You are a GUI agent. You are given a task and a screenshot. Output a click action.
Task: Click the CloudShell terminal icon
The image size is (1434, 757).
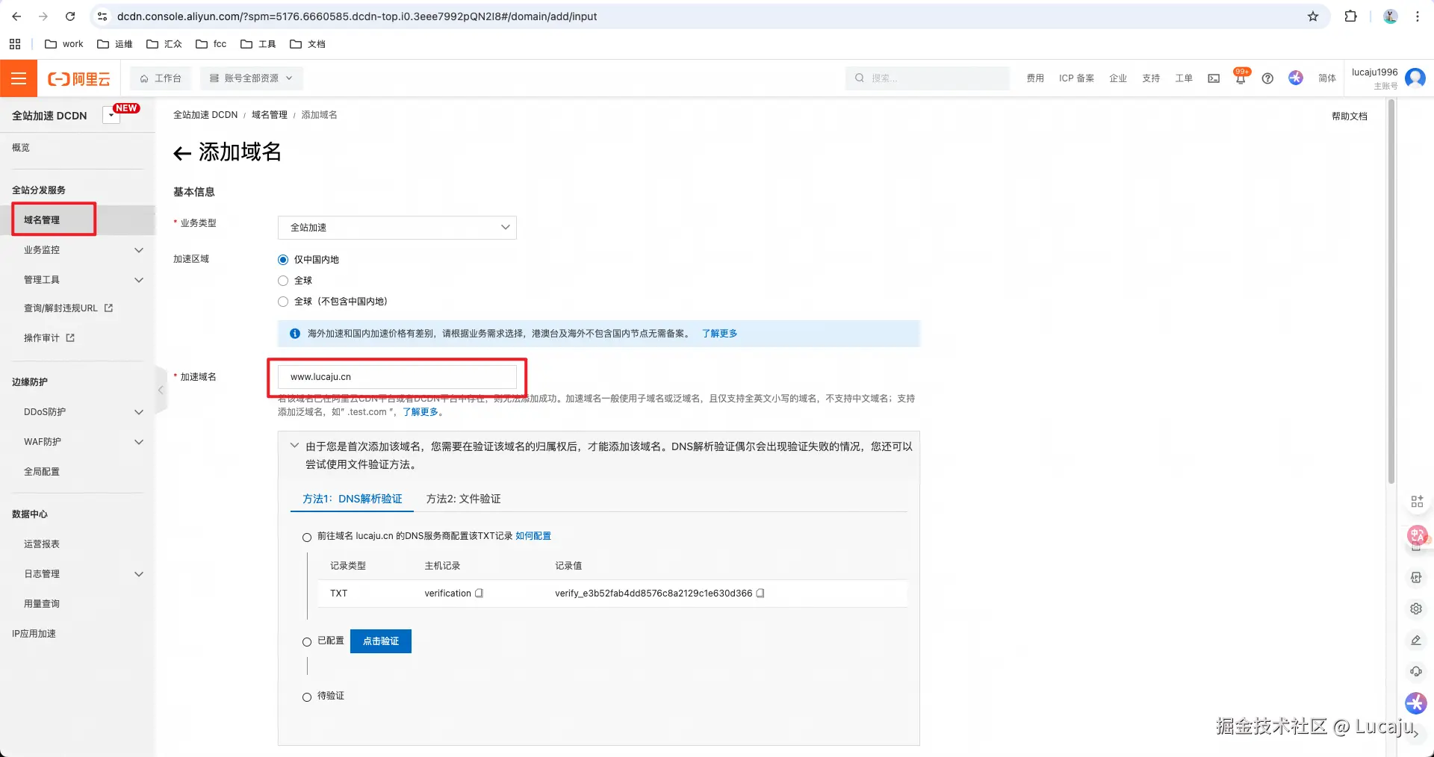point(1213,78)
